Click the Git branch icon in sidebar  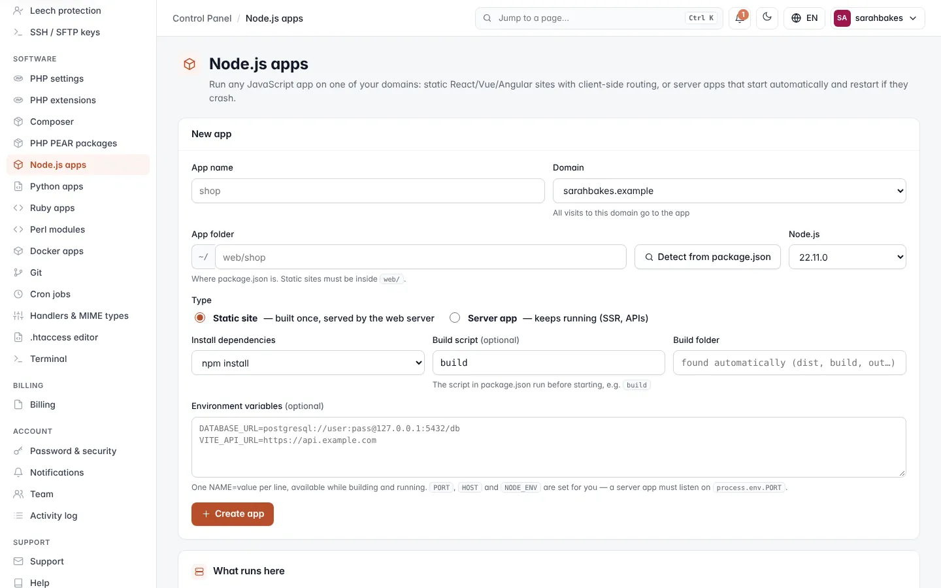pos(18,272)
